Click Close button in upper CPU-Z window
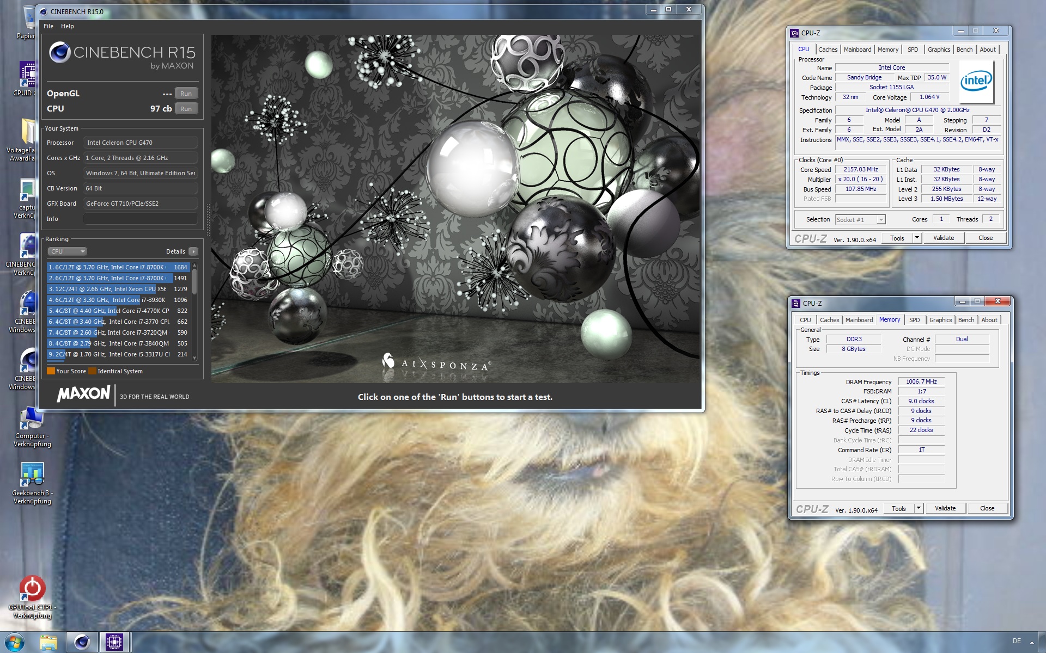This screenshot has height=653, width=1046. (x=986, y=238)
